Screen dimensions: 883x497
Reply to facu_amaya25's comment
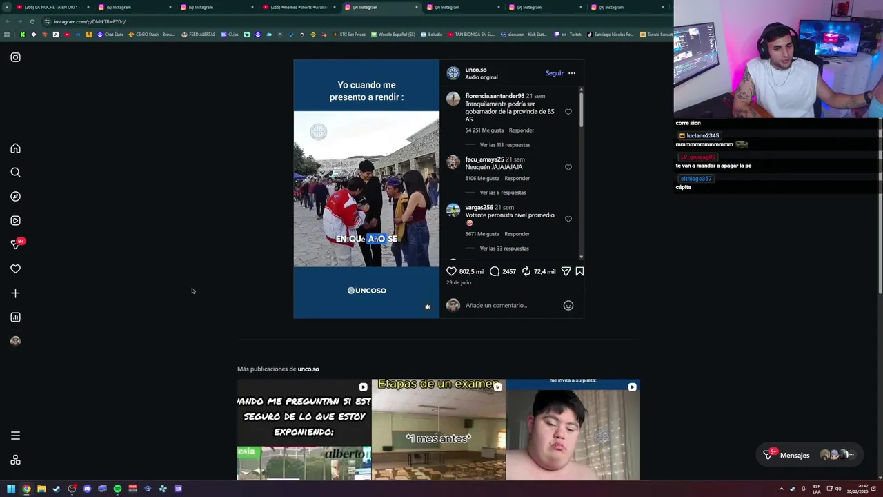[x=517, y=178]
